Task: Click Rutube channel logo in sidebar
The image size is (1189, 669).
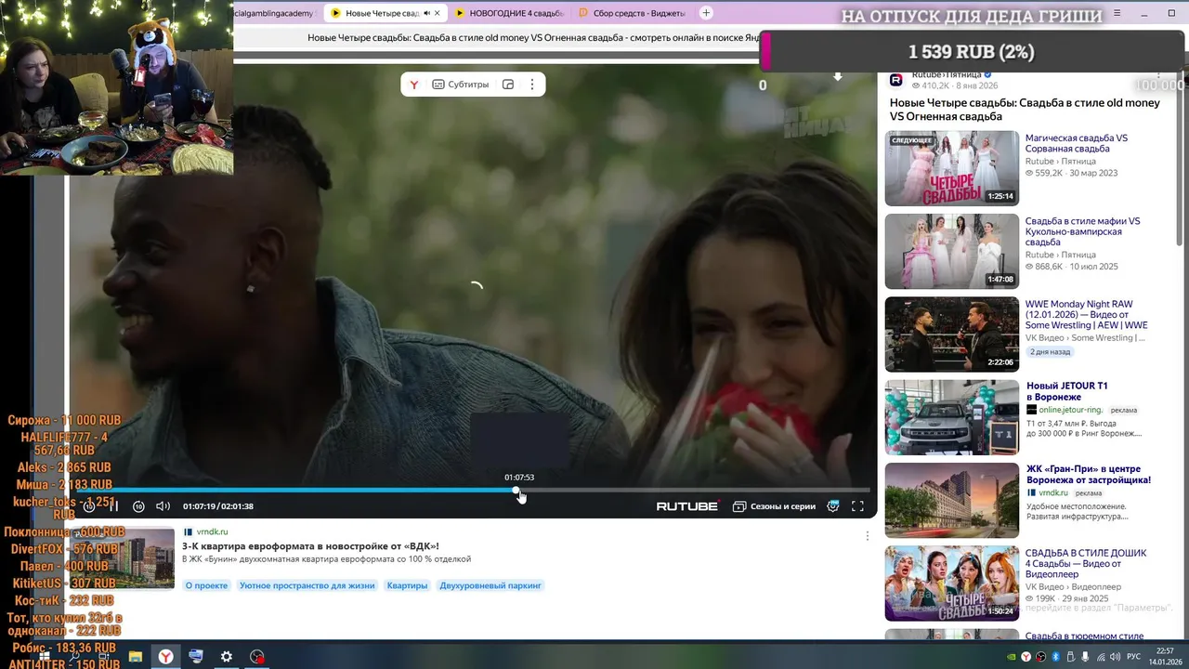Action: [896, 80]
